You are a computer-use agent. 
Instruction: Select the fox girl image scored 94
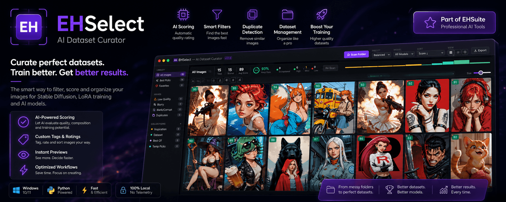290,109
